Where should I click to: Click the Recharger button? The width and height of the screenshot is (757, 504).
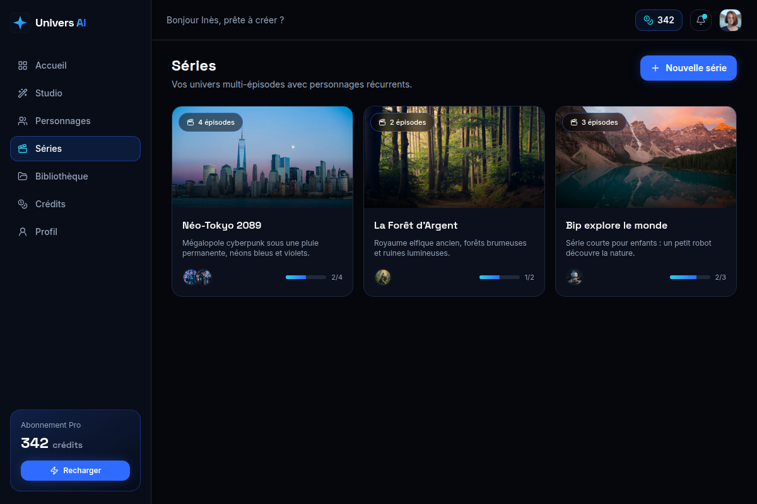(x=75, y=471)
